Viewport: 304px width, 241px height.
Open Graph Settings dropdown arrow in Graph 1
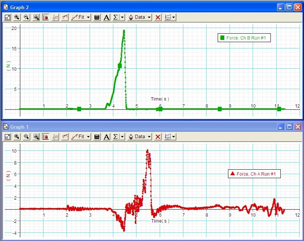[x=174, y=137]
